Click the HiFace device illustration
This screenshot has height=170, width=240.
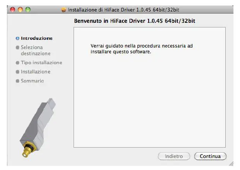tap(38, 127)
